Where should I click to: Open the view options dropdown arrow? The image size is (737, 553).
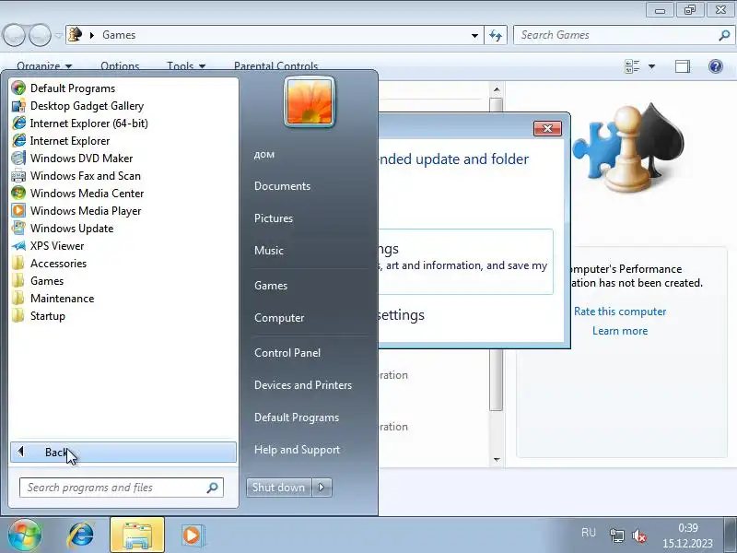[652, 66]
